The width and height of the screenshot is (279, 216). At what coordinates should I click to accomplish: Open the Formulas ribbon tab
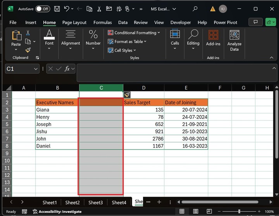(x=102, y=22)
